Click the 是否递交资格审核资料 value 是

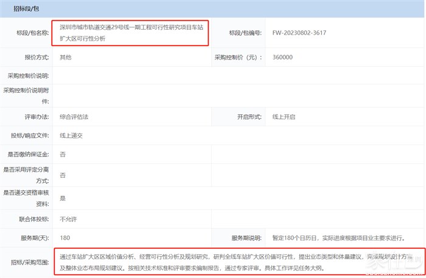[x=62, y=198]
